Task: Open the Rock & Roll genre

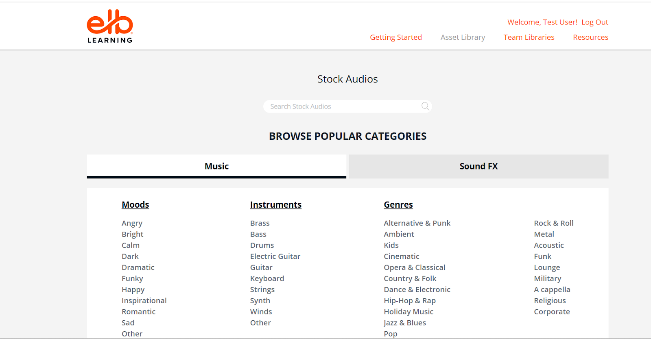Action: [x=553, y=223]
